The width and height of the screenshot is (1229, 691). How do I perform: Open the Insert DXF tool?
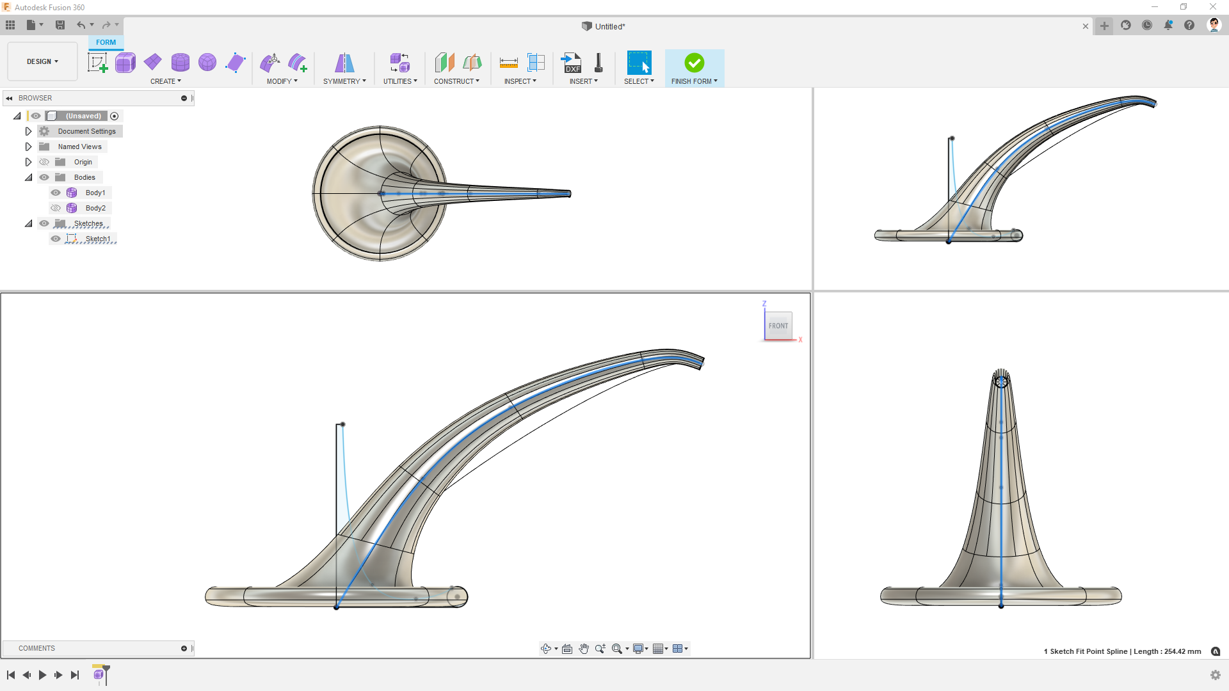tap(572, 64)
